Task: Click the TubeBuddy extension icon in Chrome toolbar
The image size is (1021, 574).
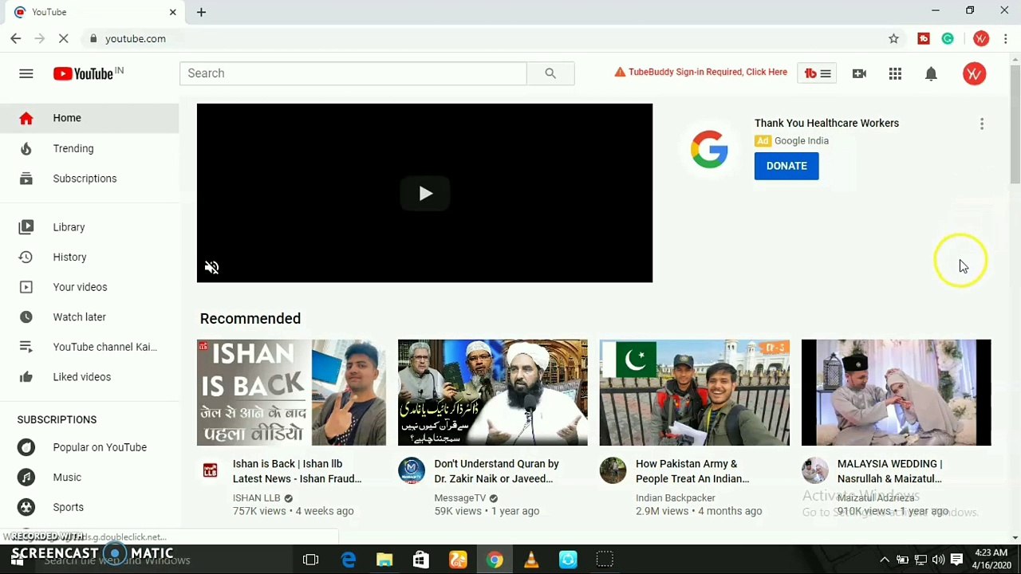Action: (924, 38)
